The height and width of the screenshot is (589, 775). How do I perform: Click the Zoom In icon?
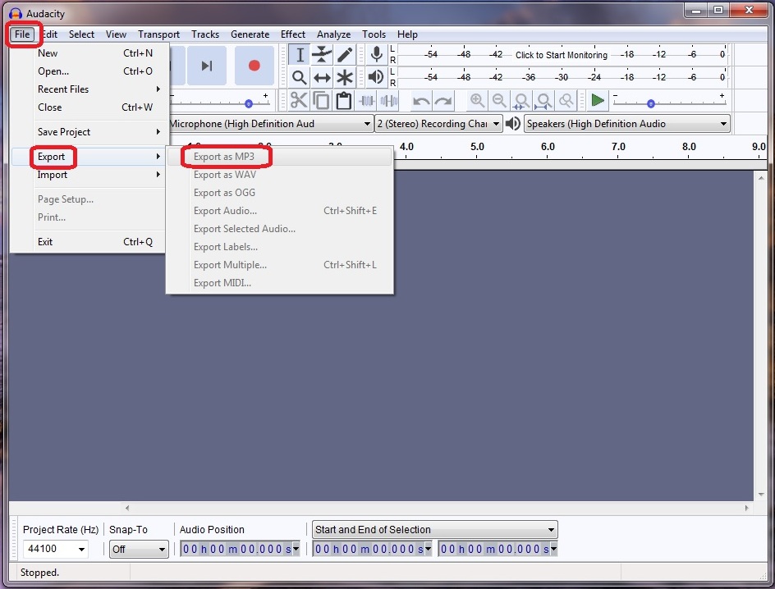tap(477, 101)
